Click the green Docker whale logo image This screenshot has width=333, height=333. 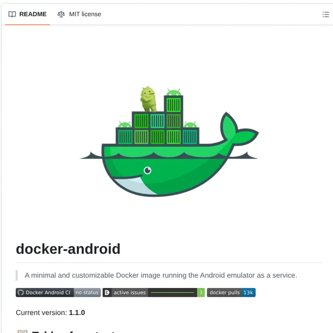pyautogui.click(x=169, y=141)
